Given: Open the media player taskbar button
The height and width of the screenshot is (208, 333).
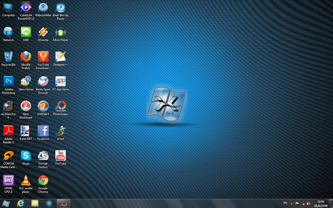Looking at the screenshot, I should (49, 203).
